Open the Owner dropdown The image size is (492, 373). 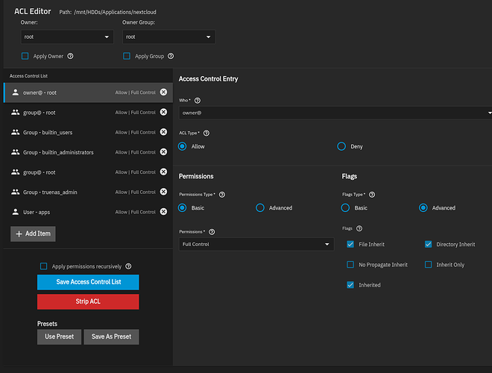[x=67, y=37]
